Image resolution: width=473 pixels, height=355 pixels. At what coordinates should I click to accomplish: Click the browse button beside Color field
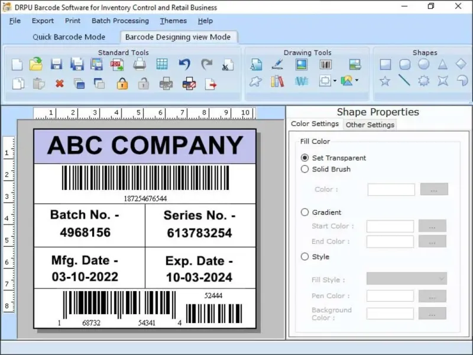pos(434,189)
